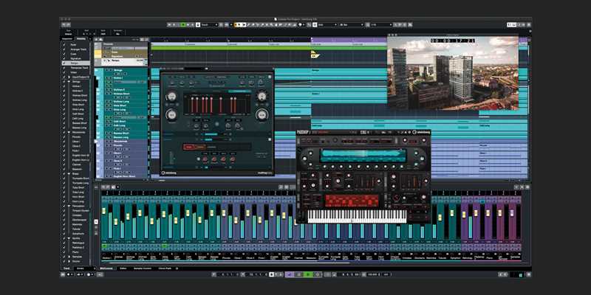
Task: Click the lower right large knob in the multitap plugin
Action: (262, 115)
